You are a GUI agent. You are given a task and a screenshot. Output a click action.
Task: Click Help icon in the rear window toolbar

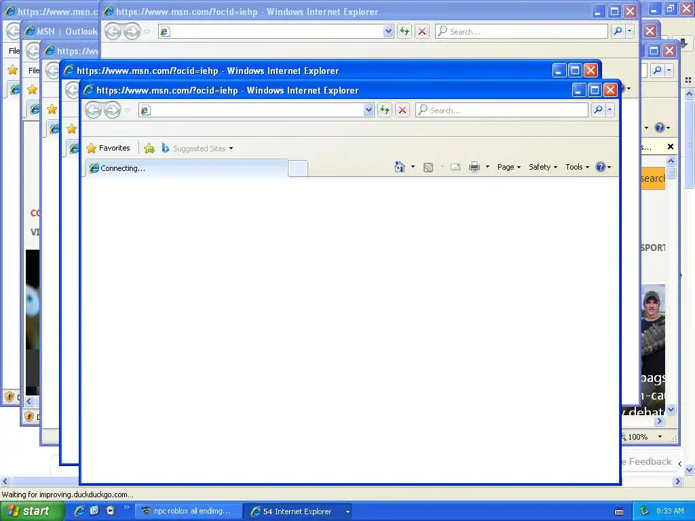coord(660,128)
